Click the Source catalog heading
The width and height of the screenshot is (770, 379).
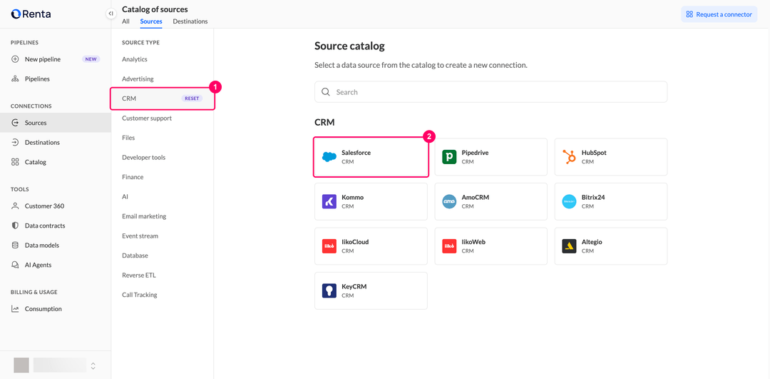tap(349, 46)
